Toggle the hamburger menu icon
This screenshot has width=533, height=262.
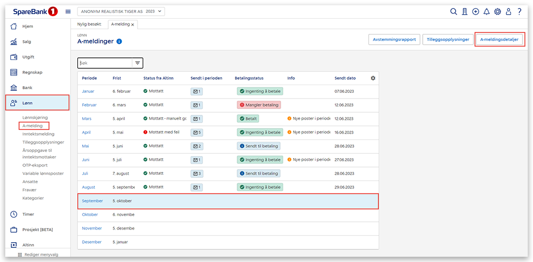[x=68, y=11]
